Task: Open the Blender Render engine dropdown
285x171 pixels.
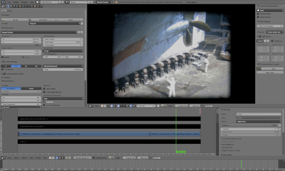Action: point(104,2)
